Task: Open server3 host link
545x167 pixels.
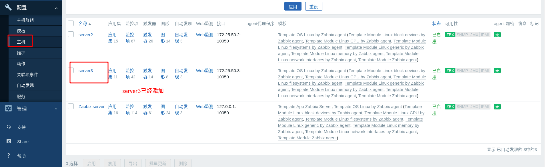Action: tap(86, 71)
